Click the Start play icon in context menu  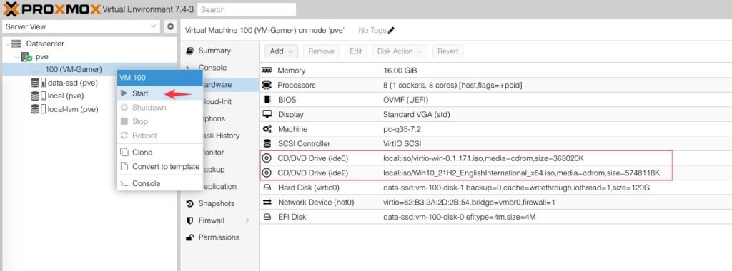tap(124, 93)
